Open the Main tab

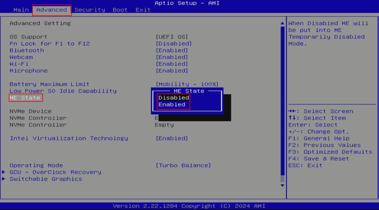pyautogui.click(x=21, y=10)
